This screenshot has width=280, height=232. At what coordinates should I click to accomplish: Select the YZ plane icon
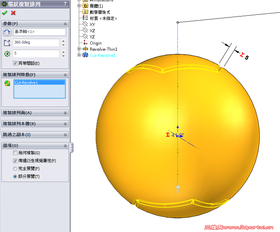click(x=85, y=37)
